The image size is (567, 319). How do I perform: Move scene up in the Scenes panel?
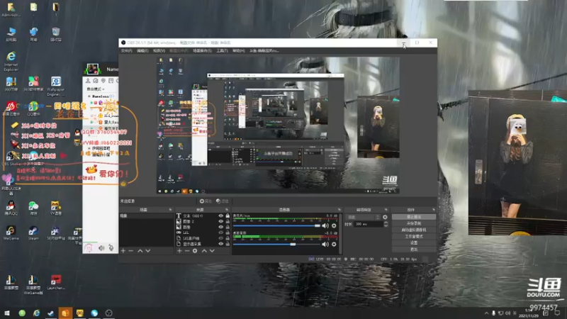pyautogui.click(x=140, y=251)
